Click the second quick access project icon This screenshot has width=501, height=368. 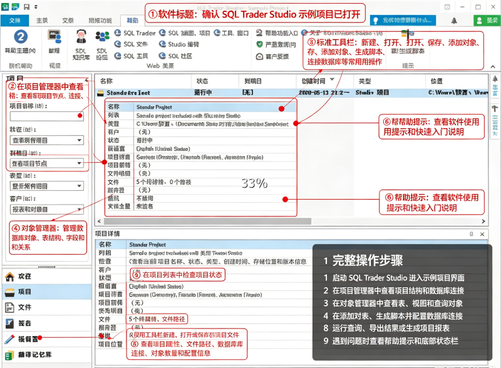(15, 7)
